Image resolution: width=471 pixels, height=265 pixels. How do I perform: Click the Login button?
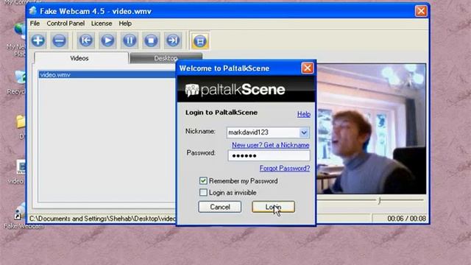coord(273,207)
